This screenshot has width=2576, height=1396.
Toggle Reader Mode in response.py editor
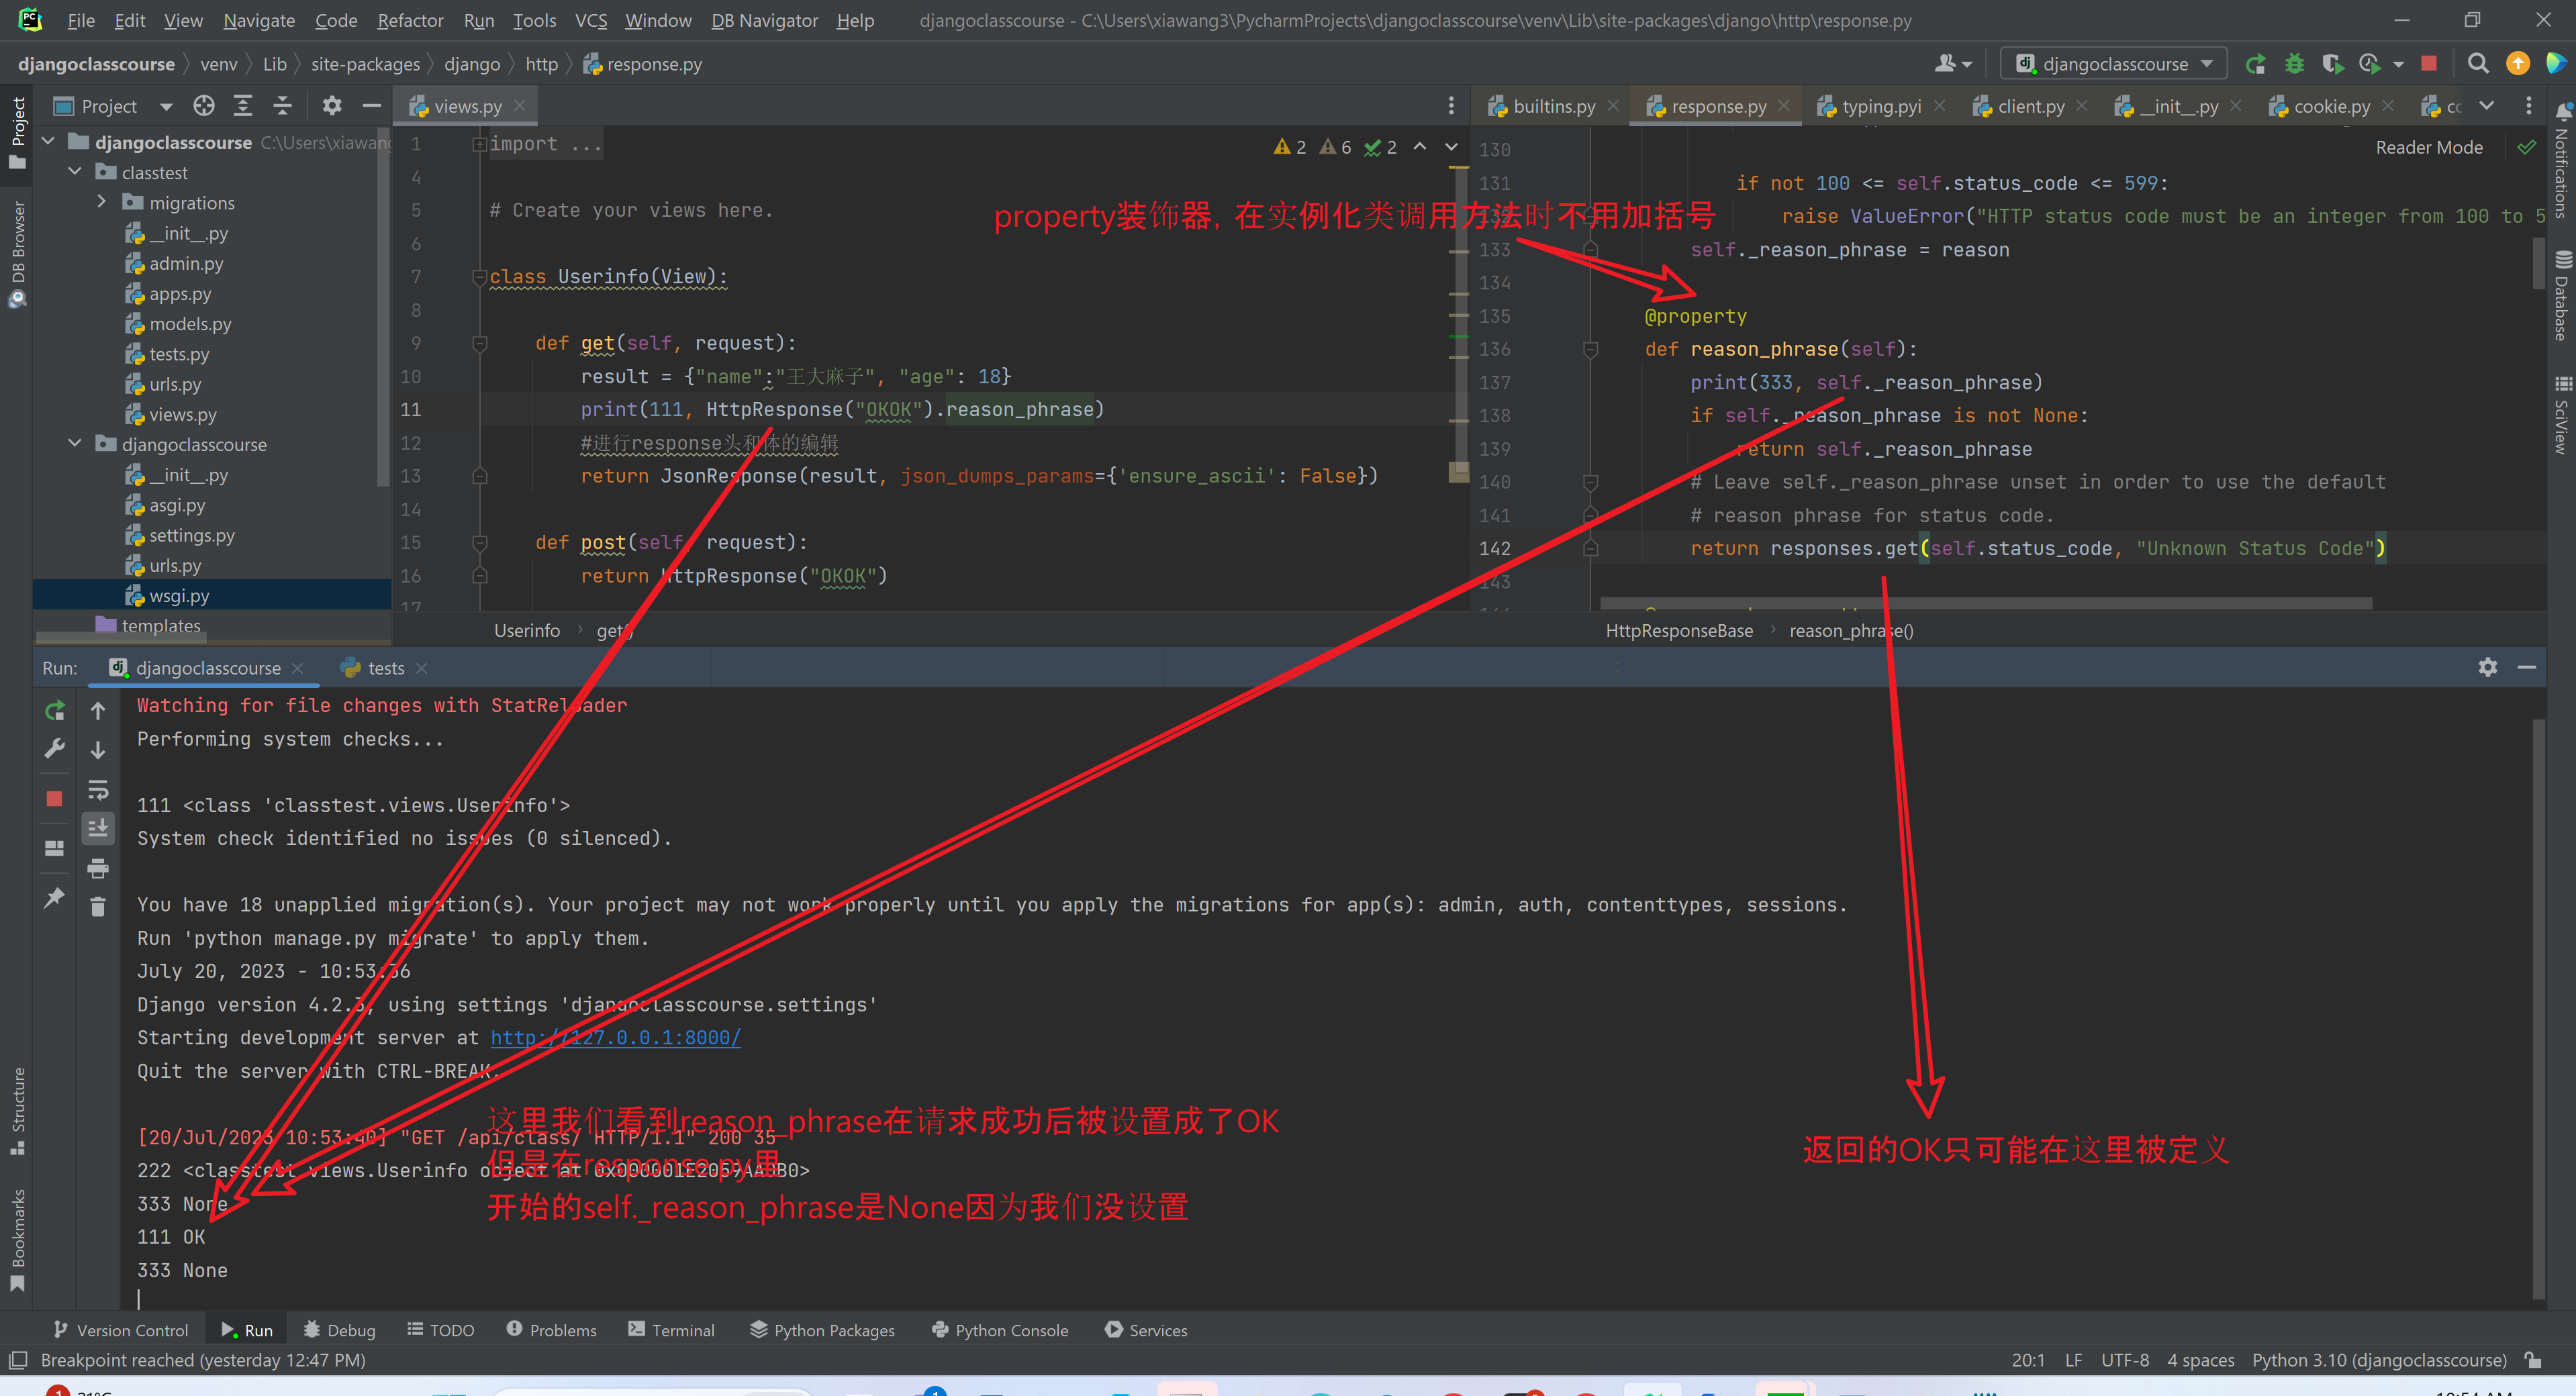(2428, 148)
